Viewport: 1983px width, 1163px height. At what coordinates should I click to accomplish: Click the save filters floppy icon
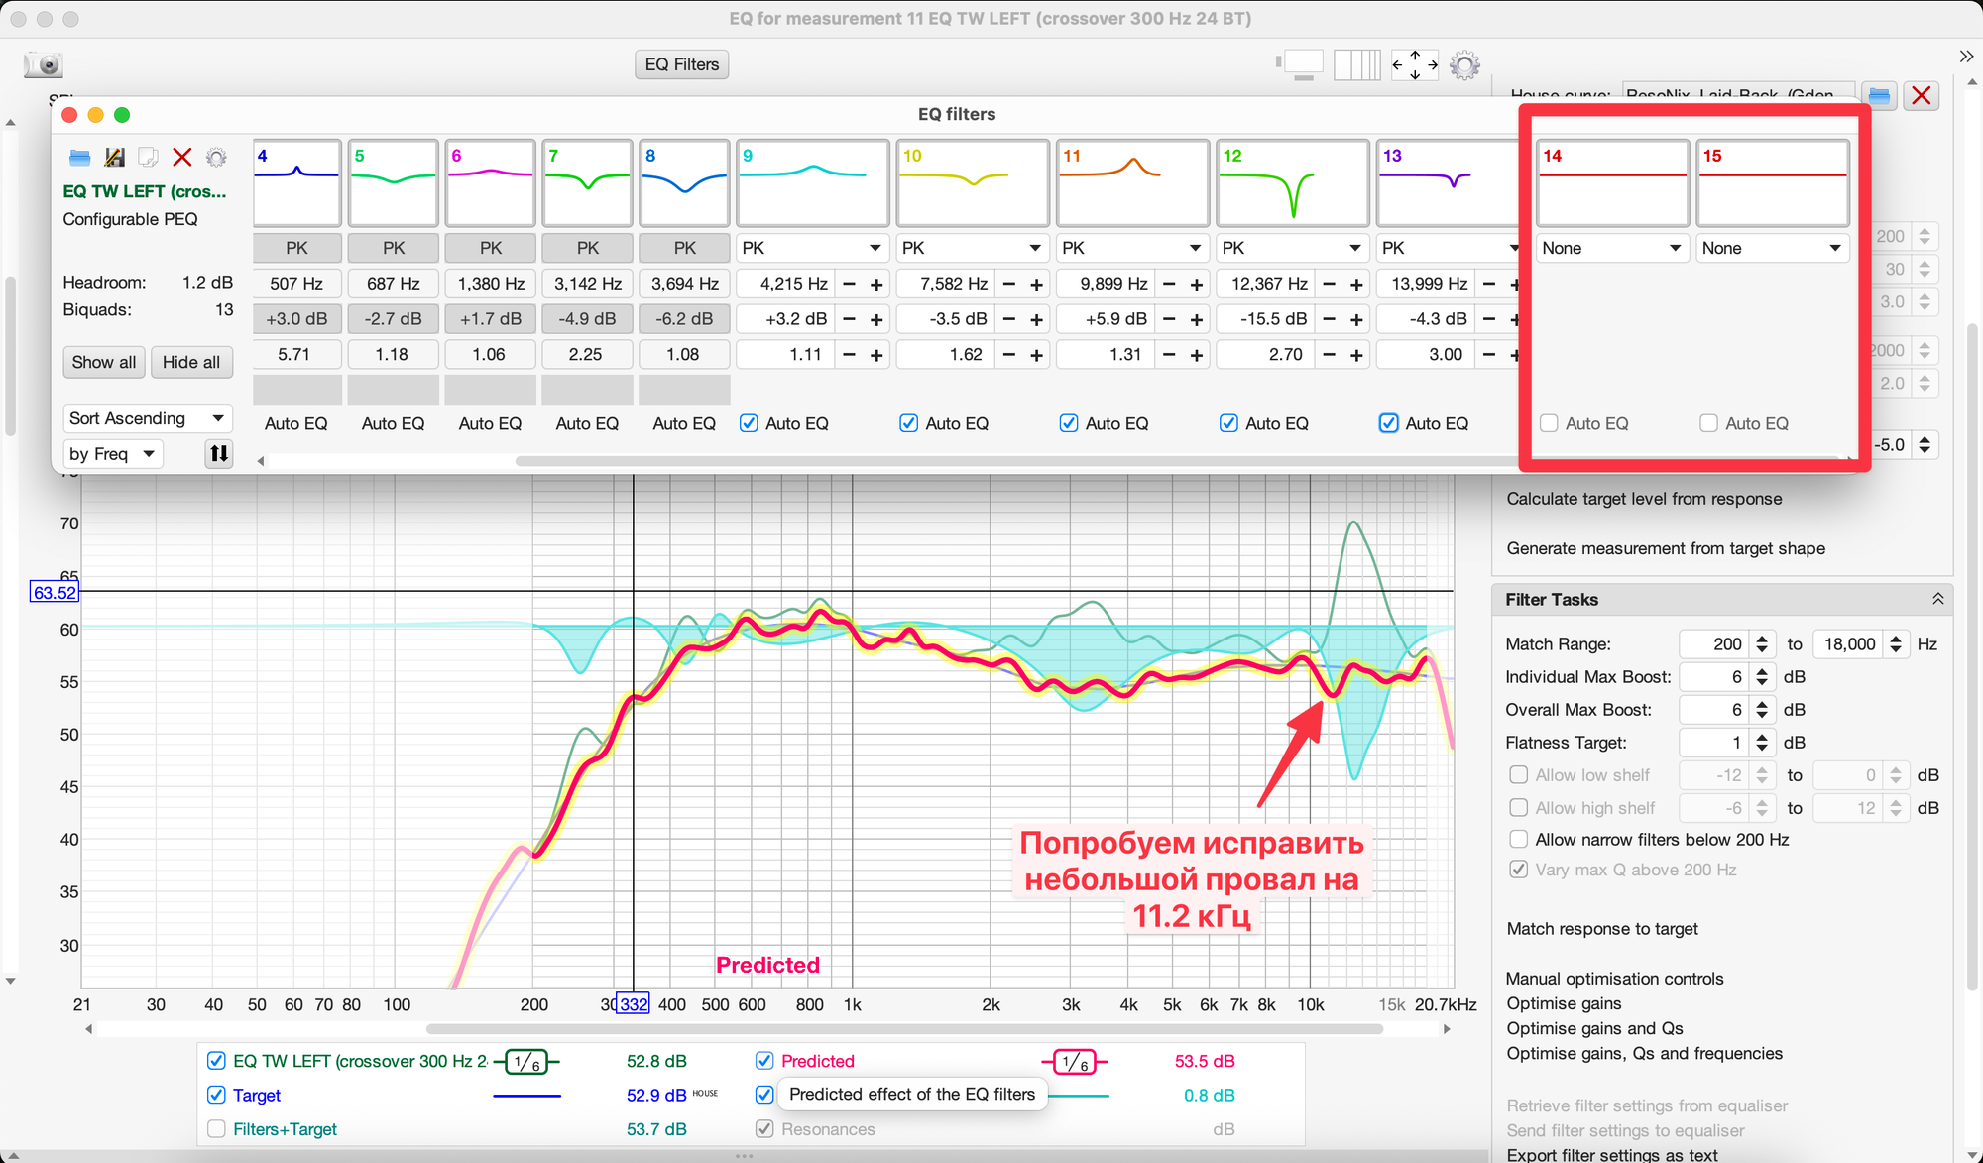pos(114,157)
